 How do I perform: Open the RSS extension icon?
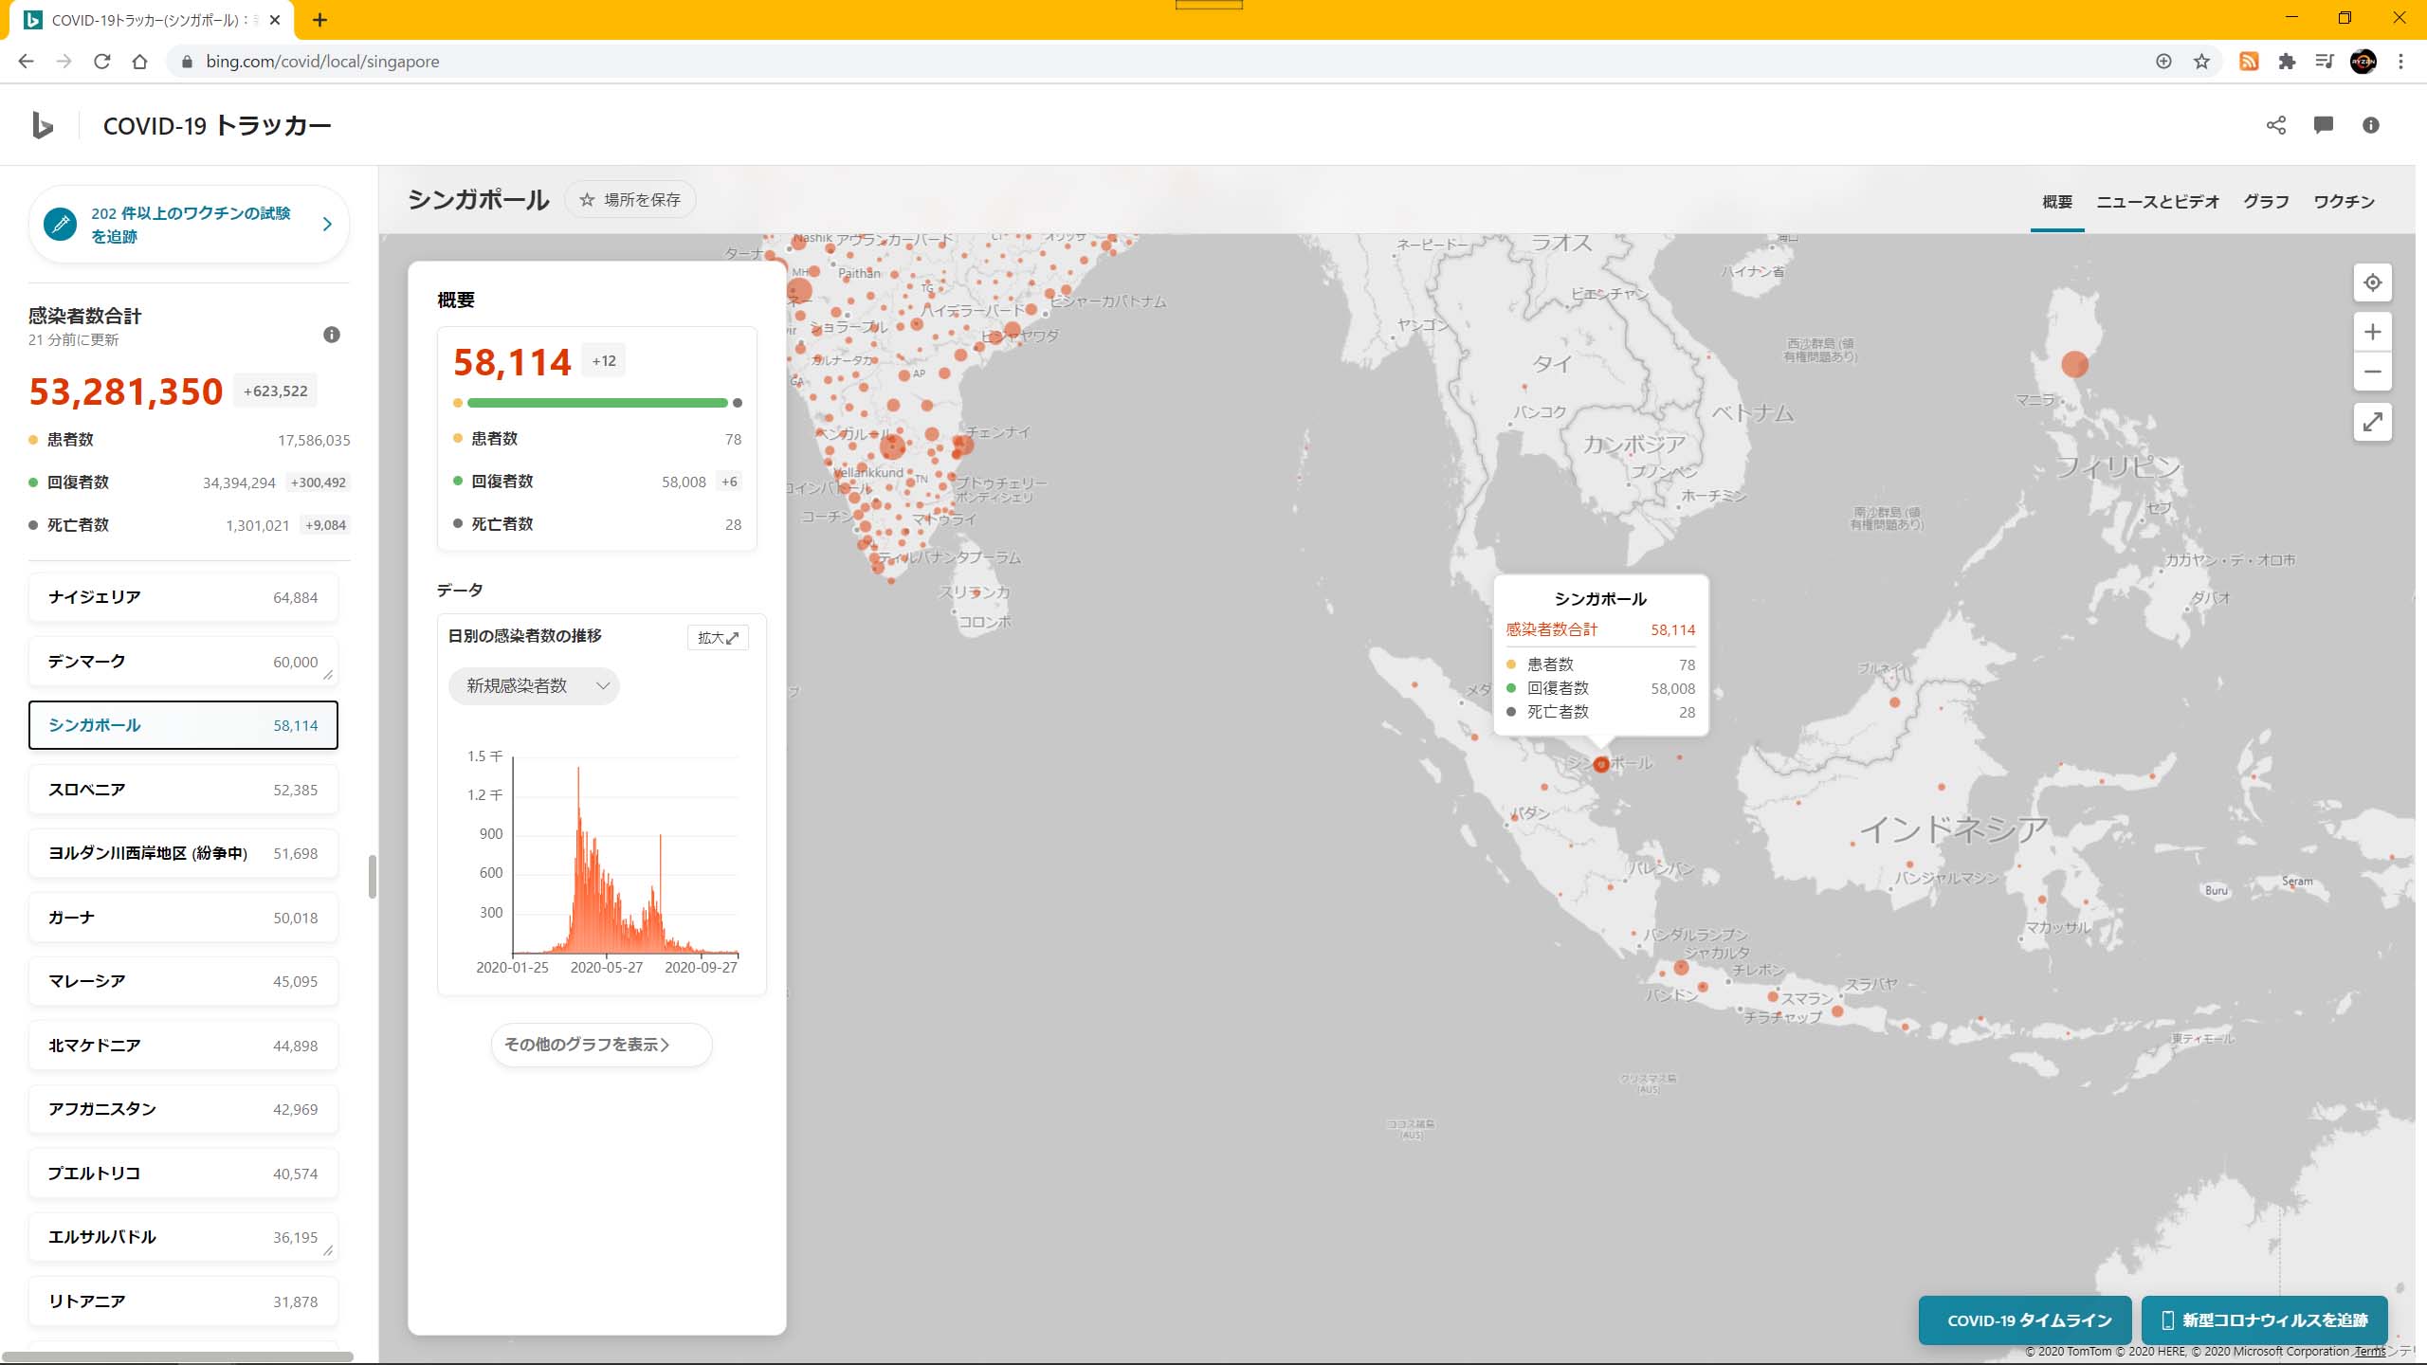[2249, 62]
